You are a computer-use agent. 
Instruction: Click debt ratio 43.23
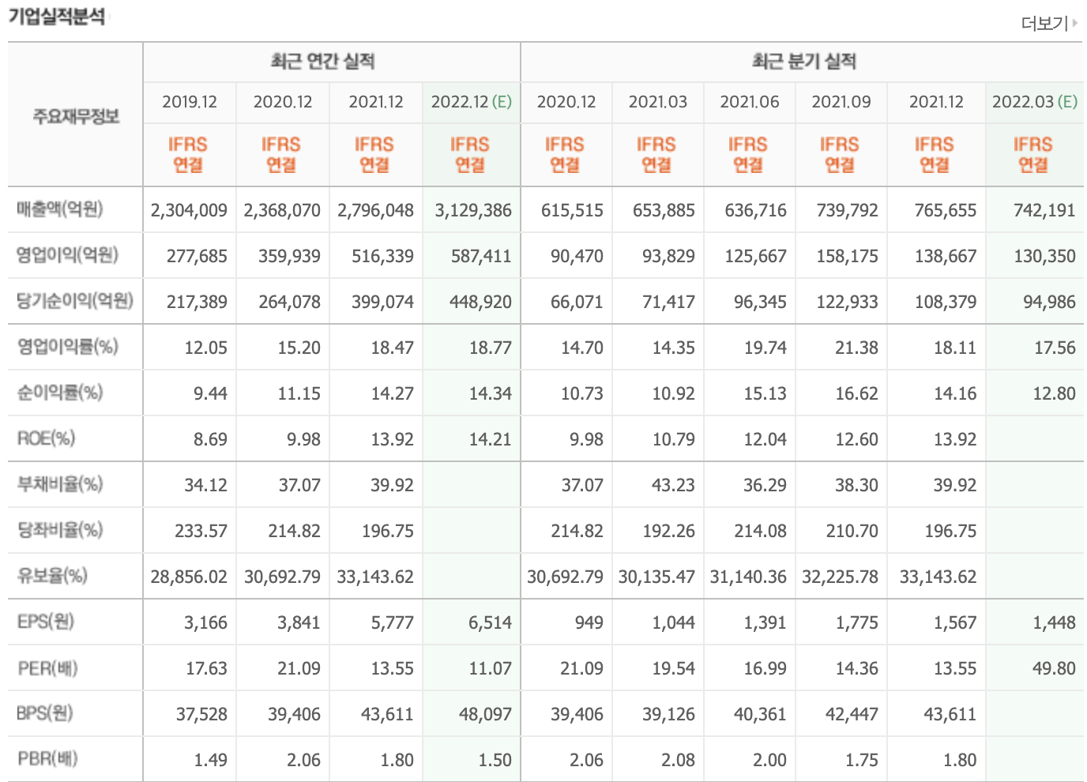[673, 486]
